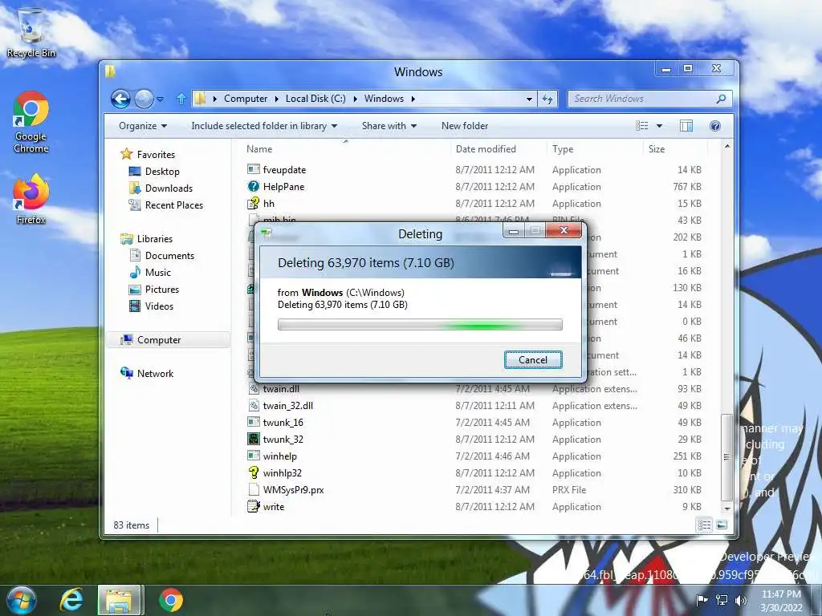822x616 pixels.
Task: Open the Organize dropdown menu
Action: (143, 126)
